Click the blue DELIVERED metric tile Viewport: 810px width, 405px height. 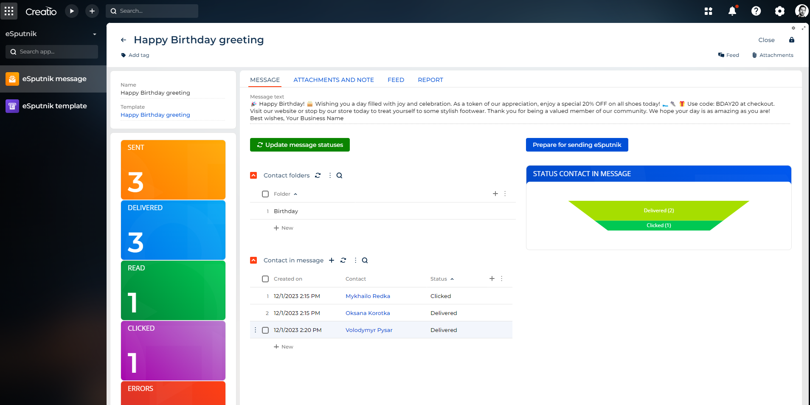[x=173, y=230]
